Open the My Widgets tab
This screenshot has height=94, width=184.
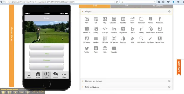pos(158,6)
